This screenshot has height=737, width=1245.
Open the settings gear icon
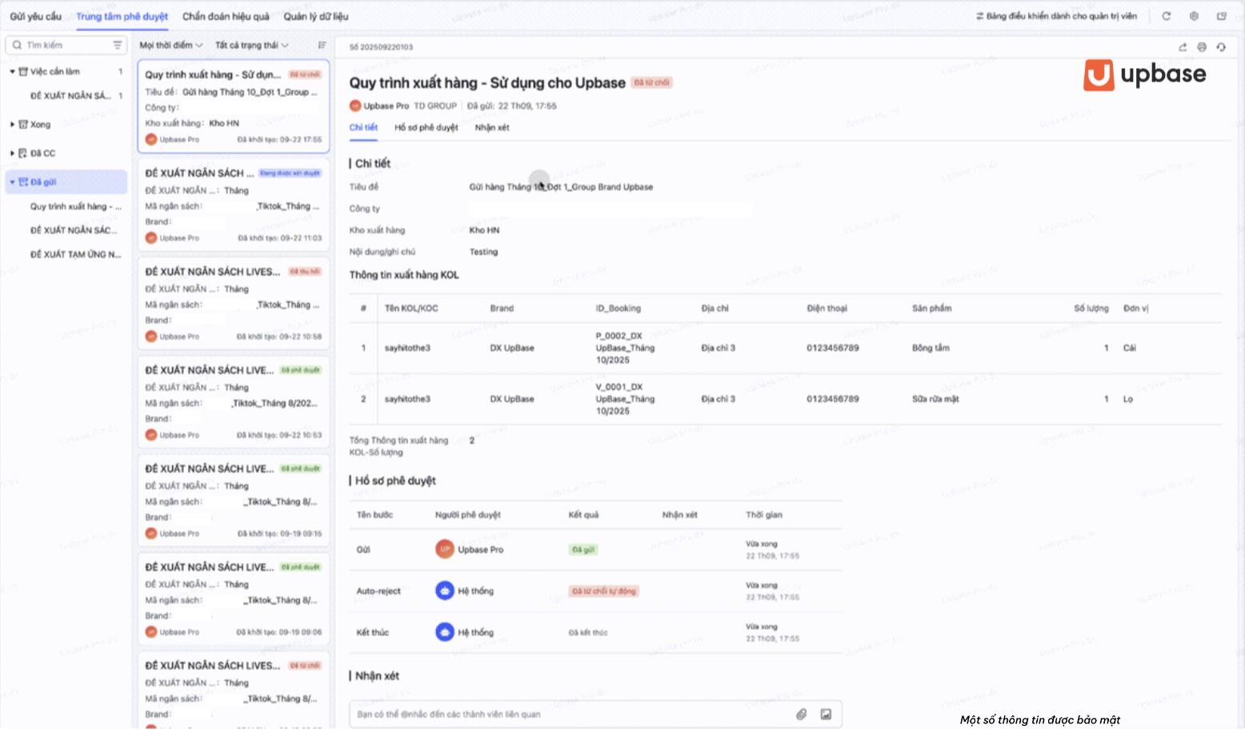coord(1194,16)
